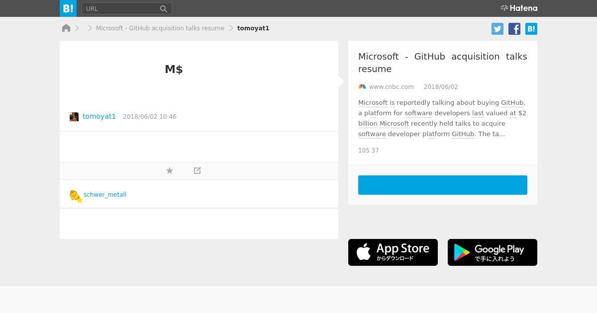
Task: Open the 'billion' keyword link
Action: (x=368, y=124)
